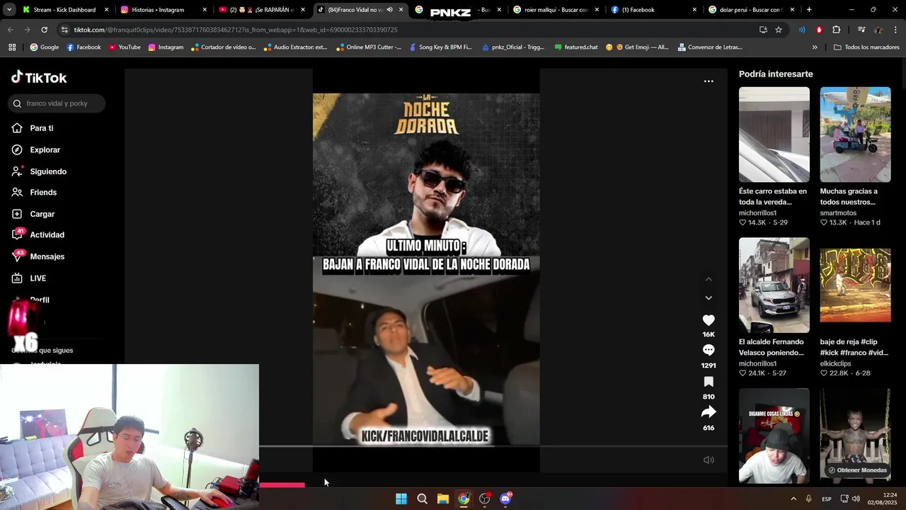Show hidden system tray icons
Viewport: 906px width, 510px height.
click(x=793, y=499)
